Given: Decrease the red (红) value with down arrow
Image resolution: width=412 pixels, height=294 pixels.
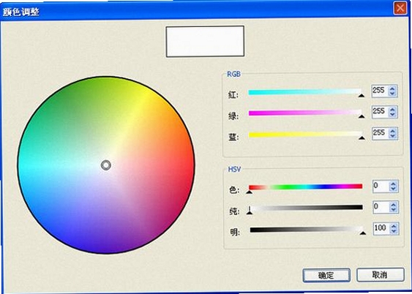Looking at the screenshot, I should pos(392,94).
